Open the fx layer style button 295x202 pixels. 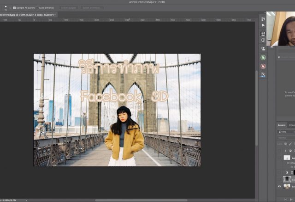291,199
